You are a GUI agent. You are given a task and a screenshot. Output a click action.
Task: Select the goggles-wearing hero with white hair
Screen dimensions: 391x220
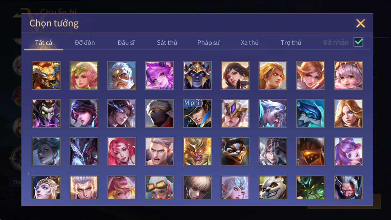159,187
